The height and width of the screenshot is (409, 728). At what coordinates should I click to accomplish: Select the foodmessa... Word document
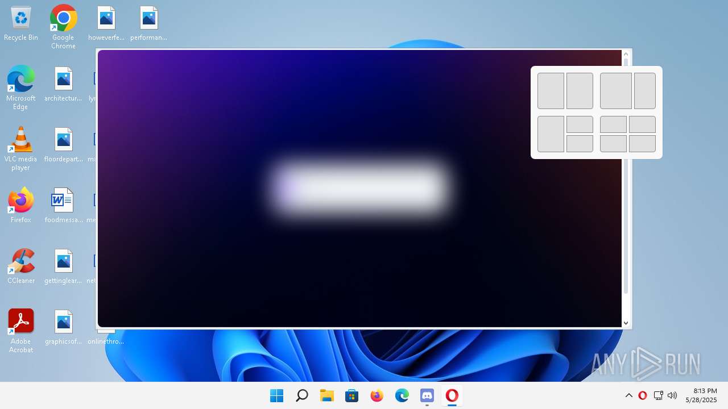(x=63, y=206)
